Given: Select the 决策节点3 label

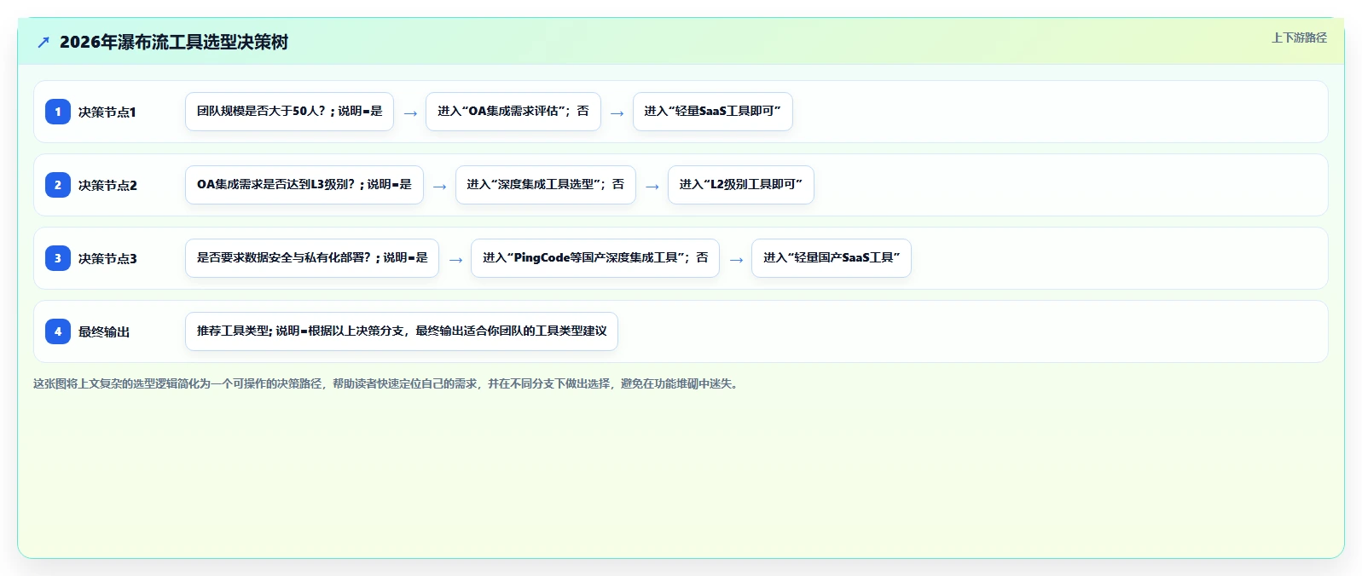Looking at the screenshot, I should (107, 258).
